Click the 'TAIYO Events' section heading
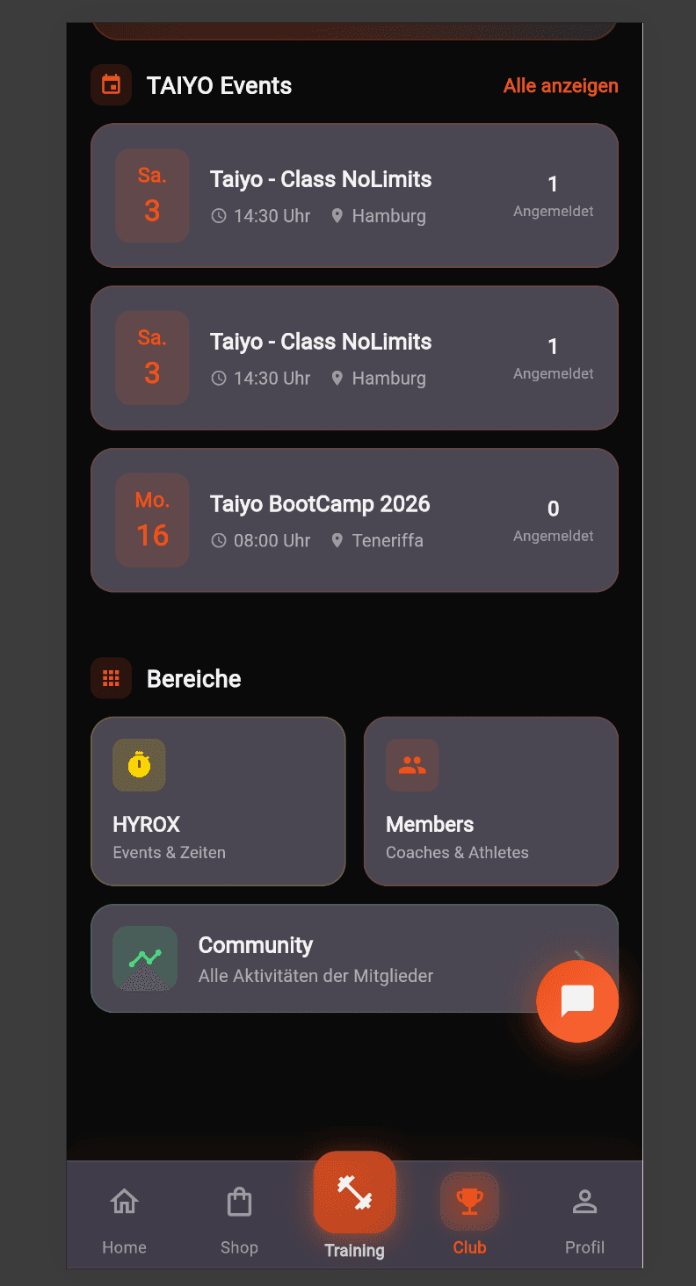 (x=219, y=86)
